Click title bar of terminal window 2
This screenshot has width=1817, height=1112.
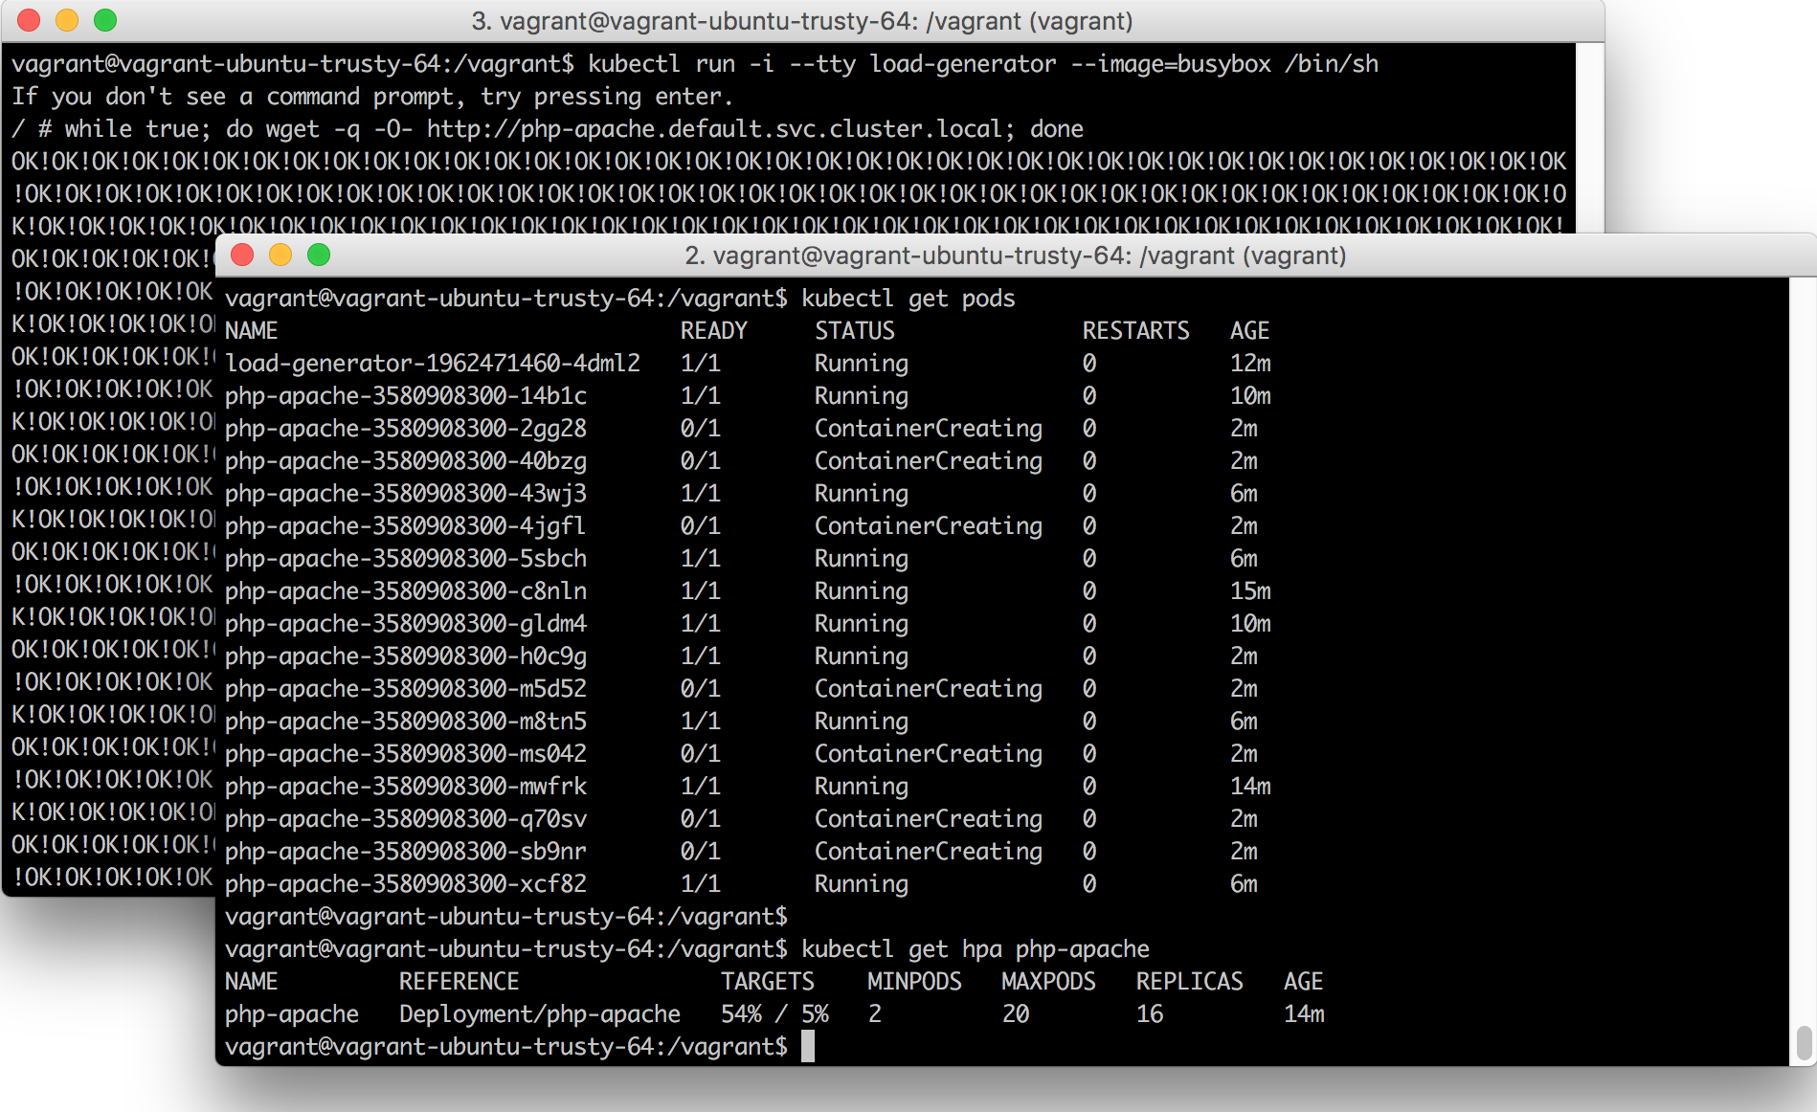click(1016, 256)
